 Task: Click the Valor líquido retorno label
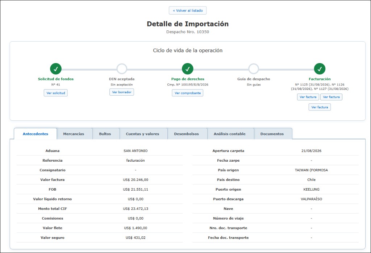click(53, 199)
